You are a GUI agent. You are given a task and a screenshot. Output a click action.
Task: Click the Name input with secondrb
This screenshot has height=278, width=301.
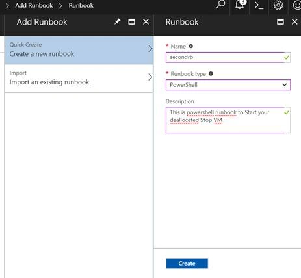(228, 57)
